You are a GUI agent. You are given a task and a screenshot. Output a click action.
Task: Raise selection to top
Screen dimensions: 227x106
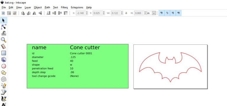coord(66,13)
